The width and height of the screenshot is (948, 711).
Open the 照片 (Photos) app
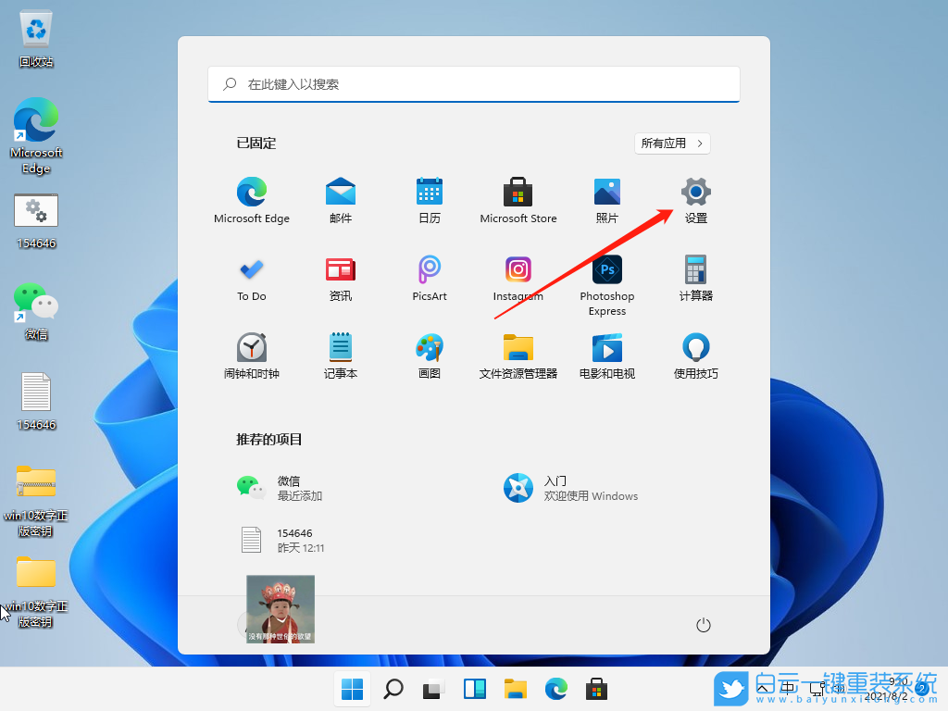pos(606,199)
